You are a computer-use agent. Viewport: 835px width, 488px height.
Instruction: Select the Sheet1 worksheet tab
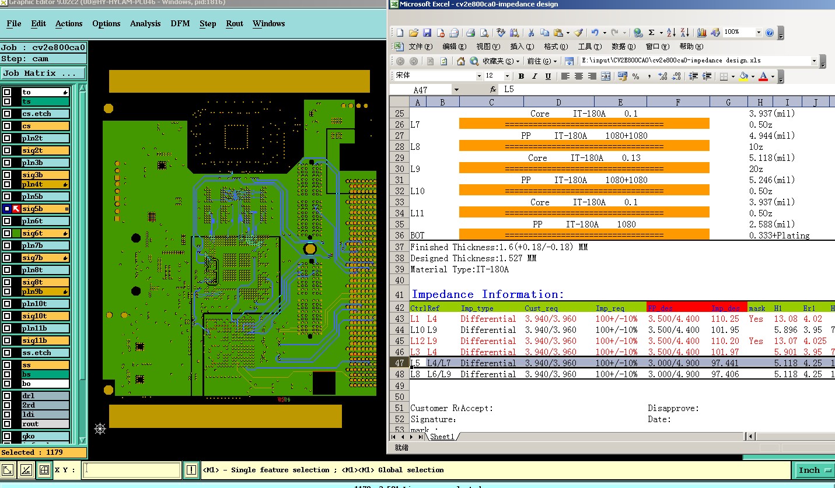tap(442, 437)
